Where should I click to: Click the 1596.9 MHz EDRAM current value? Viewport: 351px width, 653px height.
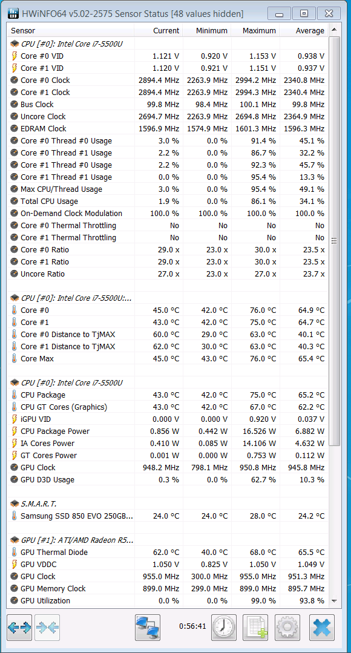coord(159,128)
